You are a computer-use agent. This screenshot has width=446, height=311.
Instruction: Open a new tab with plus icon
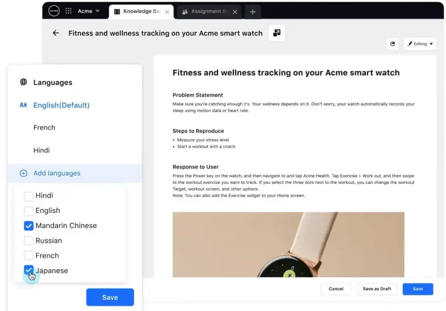252,12
